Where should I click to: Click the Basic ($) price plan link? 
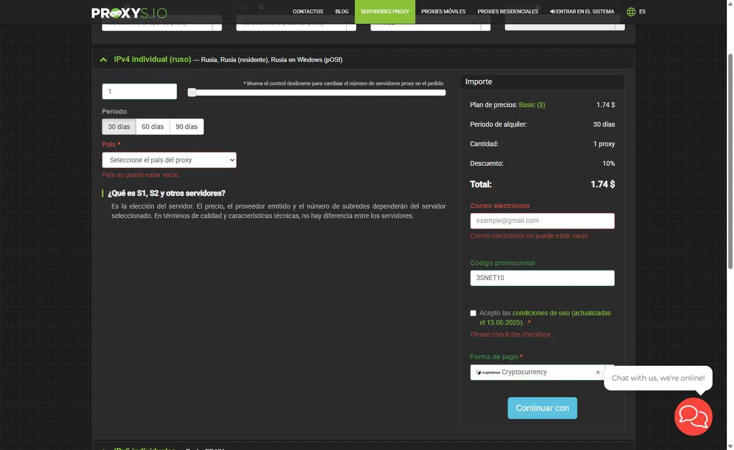[532, 105]
